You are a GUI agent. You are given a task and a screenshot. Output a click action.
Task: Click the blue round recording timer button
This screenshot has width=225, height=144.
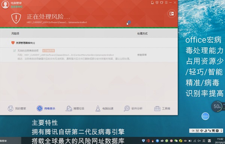click(x=205, y=116)
